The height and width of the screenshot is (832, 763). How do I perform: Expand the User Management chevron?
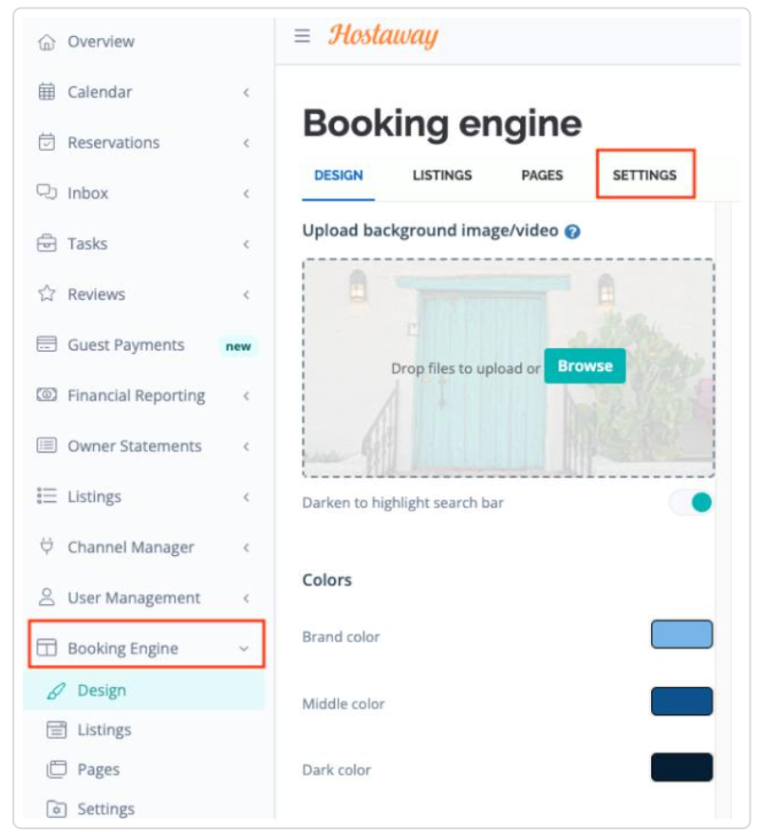[246, 598]
